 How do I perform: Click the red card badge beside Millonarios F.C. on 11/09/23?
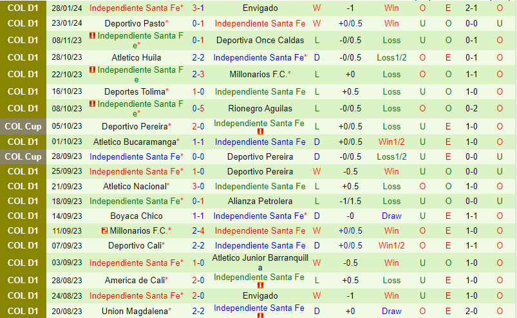point(104,230)
